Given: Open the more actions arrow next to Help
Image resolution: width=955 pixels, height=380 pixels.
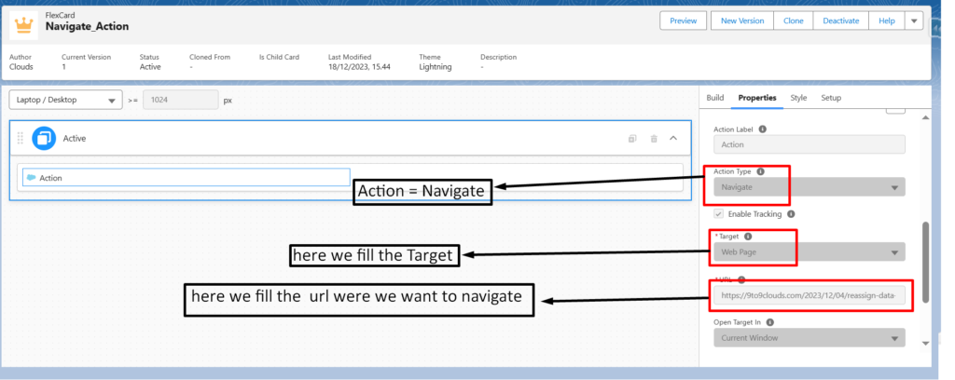Looking at the screenshot, I should coord(914,20).
